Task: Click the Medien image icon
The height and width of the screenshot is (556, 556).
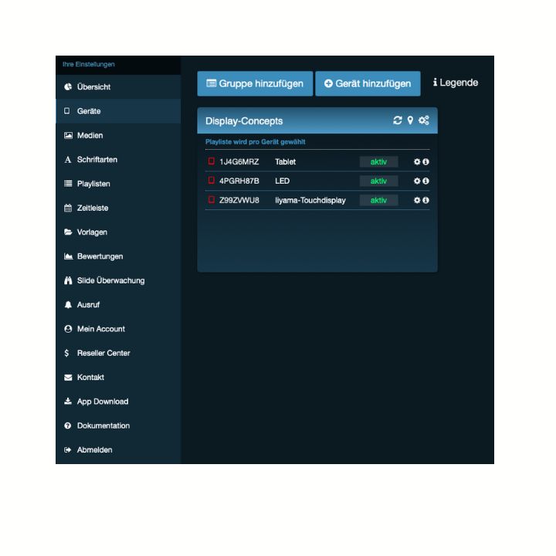Action: tap(68, 135)
